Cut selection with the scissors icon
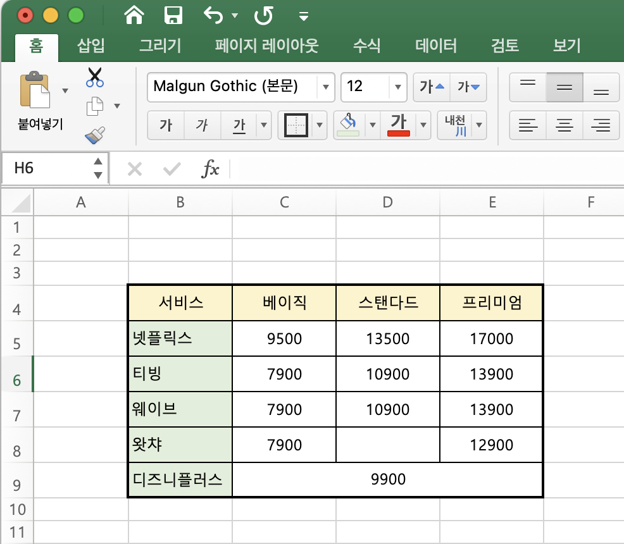624x544 pixels. [x=95, y=77]
